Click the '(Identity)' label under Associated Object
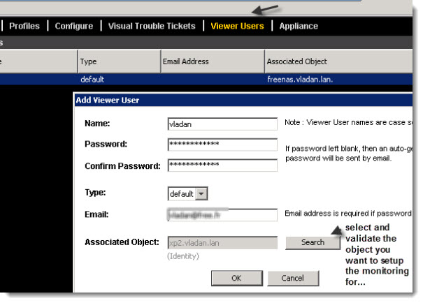 click(x=183, y=256)
